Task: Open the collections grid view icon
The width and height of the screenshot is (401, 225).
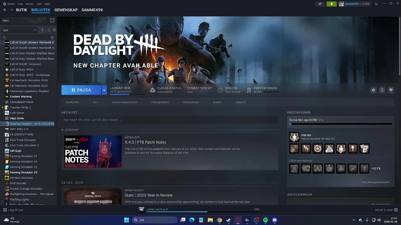Action: 52,20
